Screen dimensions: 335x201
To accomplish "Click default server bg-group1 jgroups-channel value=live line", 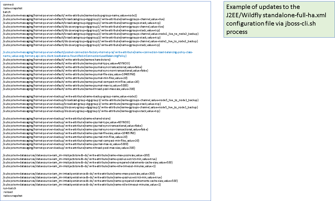I will point(83,19).
